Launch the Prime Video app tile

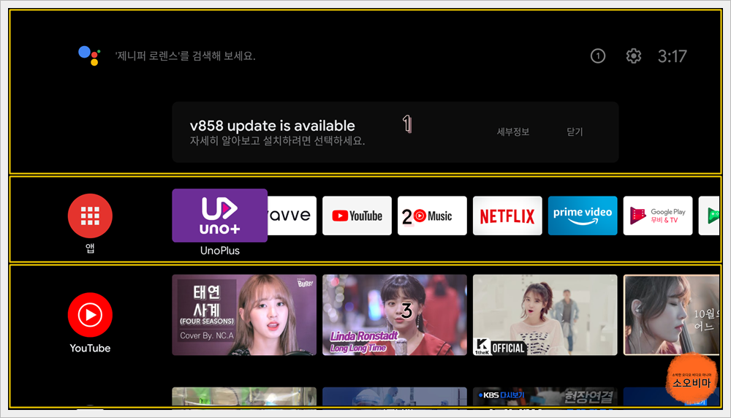583,216
